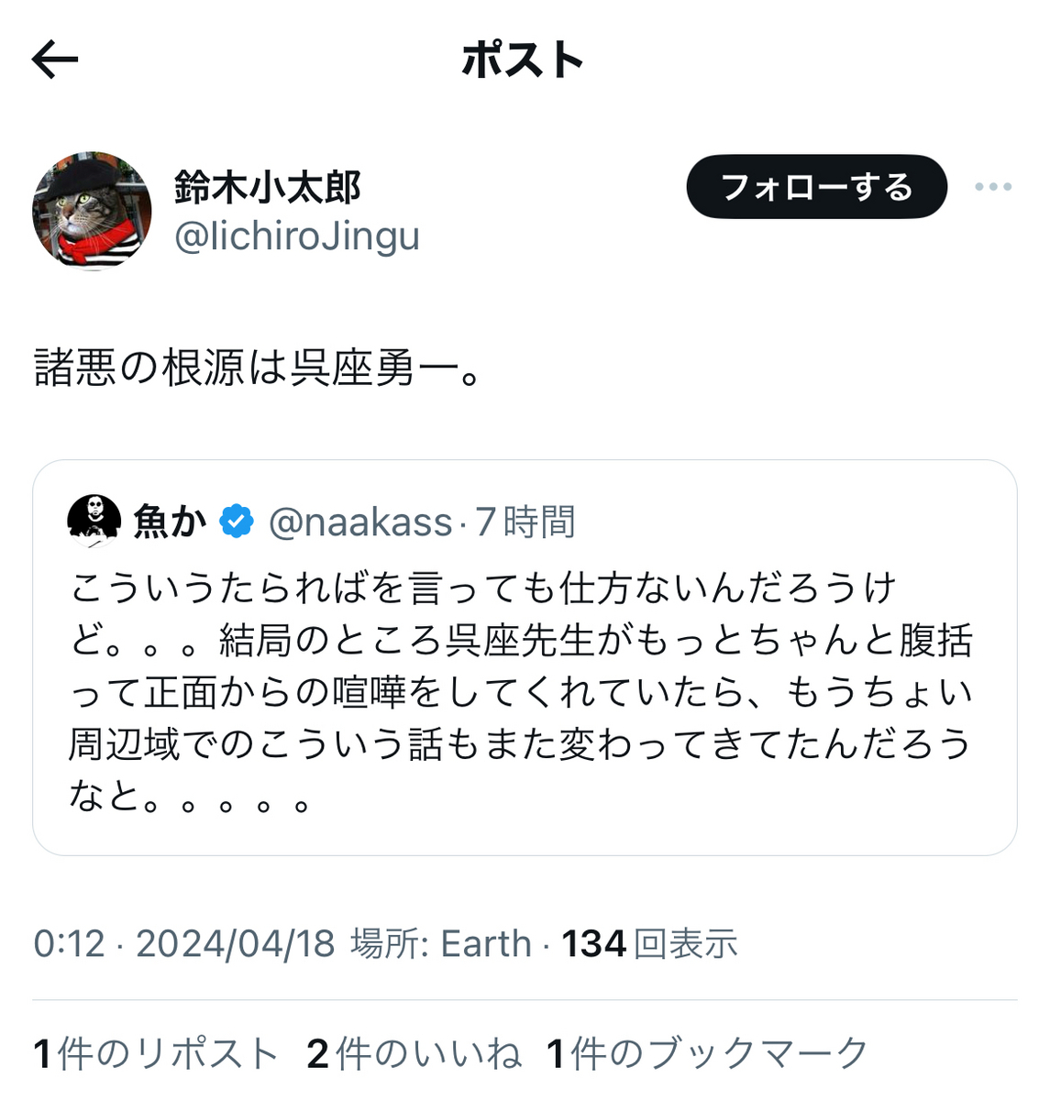Open the display name 鈴木小太郎

(267, 187)
